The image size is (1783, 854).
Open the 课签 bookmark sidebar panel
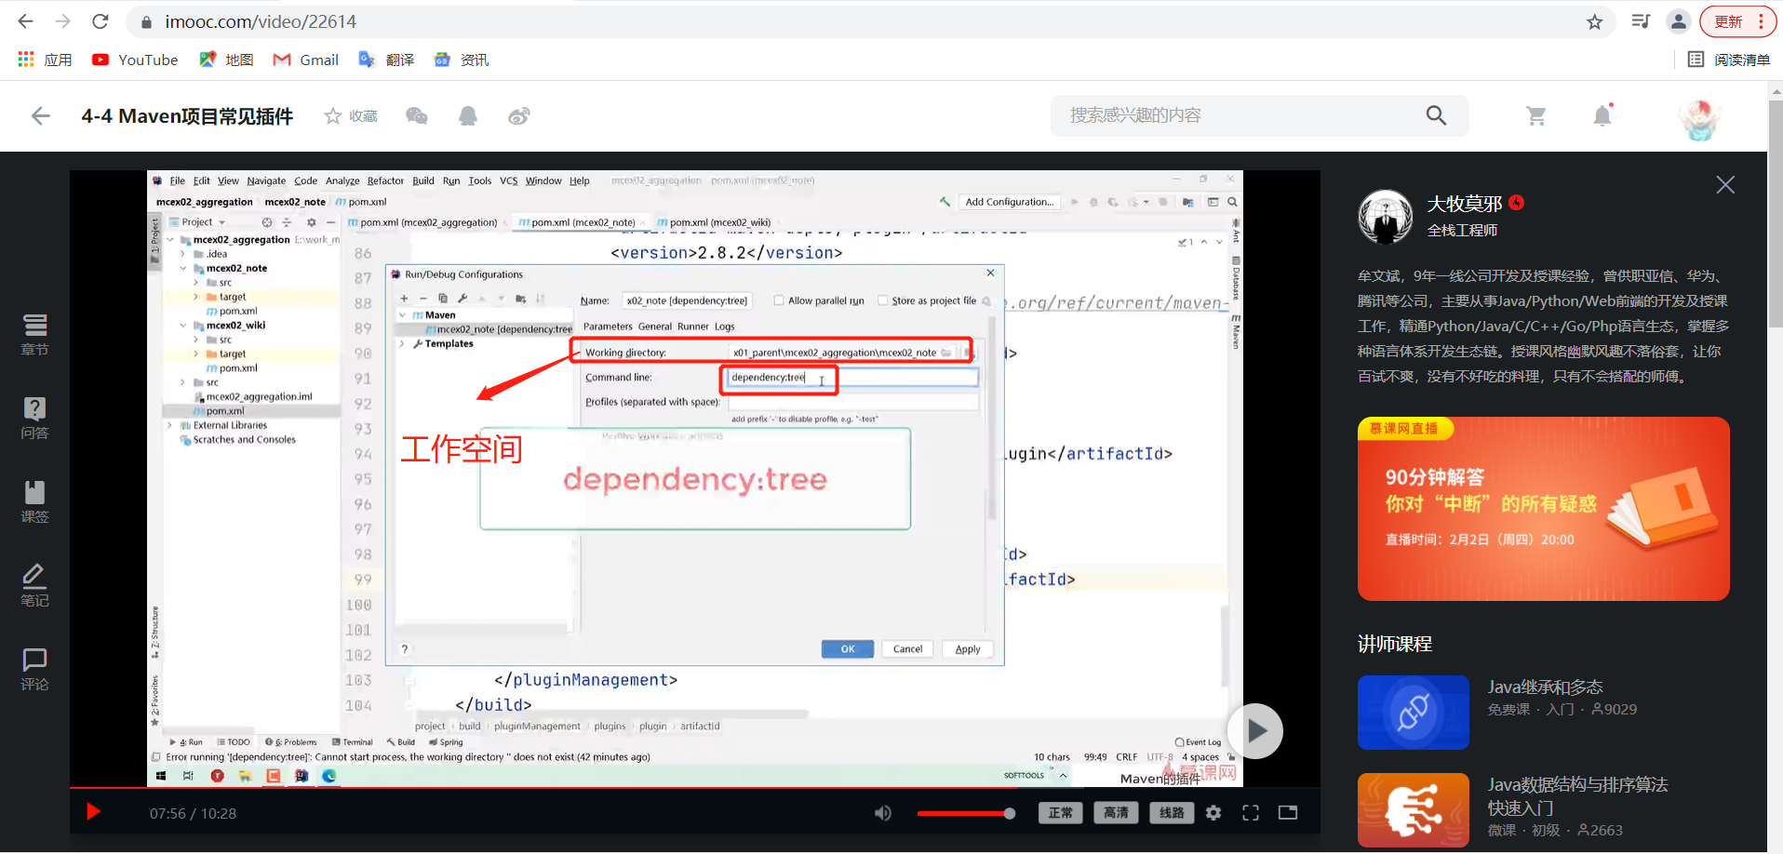pos(34,502)
